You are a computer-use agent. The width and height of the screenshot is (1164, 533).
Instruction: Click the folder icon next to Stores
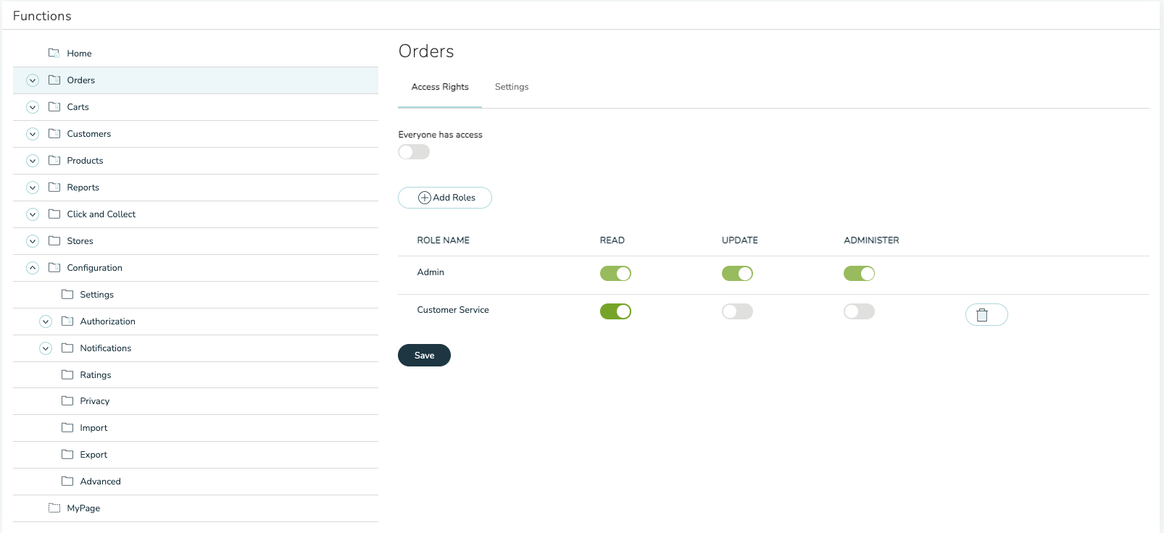pyautogui.click(x=54, y=240)
